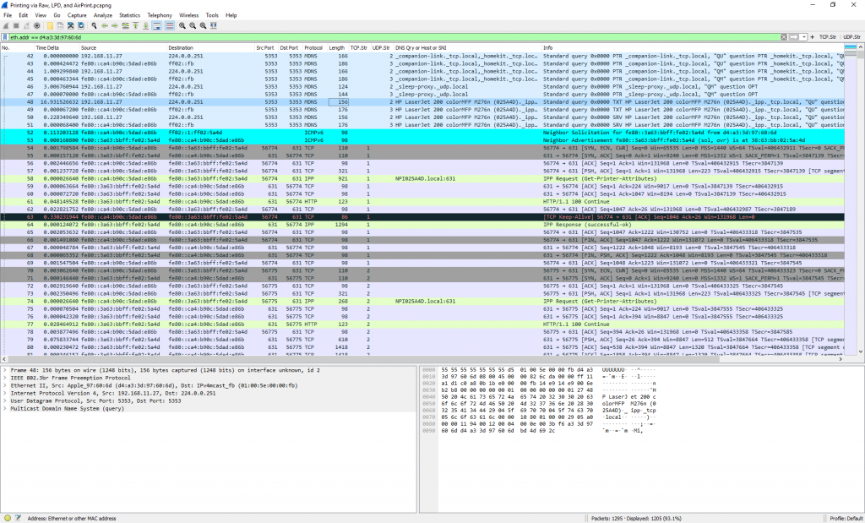865x523 pixels.
Task: Toggle packet colorization in the toolbar
Action: 169,26
